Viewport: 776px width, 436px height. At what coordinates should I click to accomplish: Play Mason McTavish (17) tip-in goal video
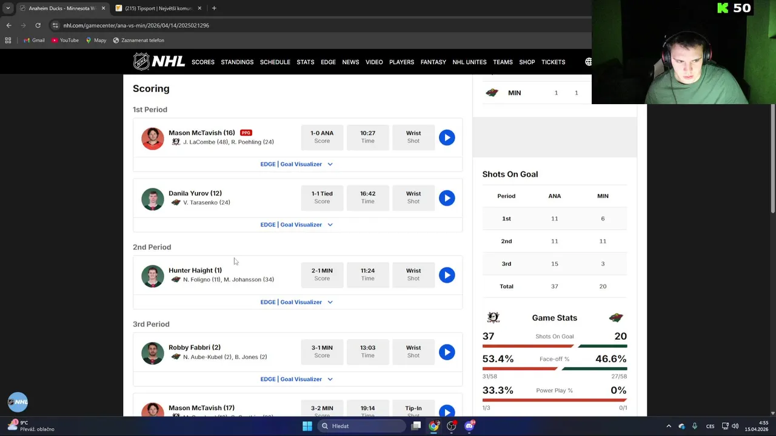pos(447,411)
